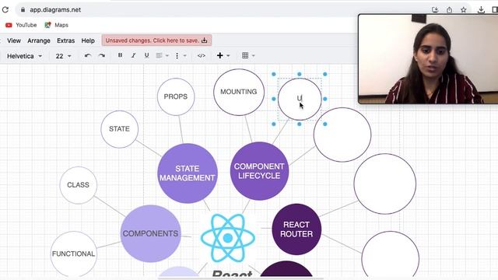This screenshot has height=280, width=498.
Task: Click the install app icon in address bar
Action: [x=435, y=10]
